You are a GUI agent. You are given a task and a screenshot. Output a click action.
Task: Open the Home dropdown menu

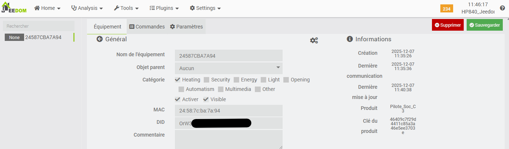(x=47, y=8)
